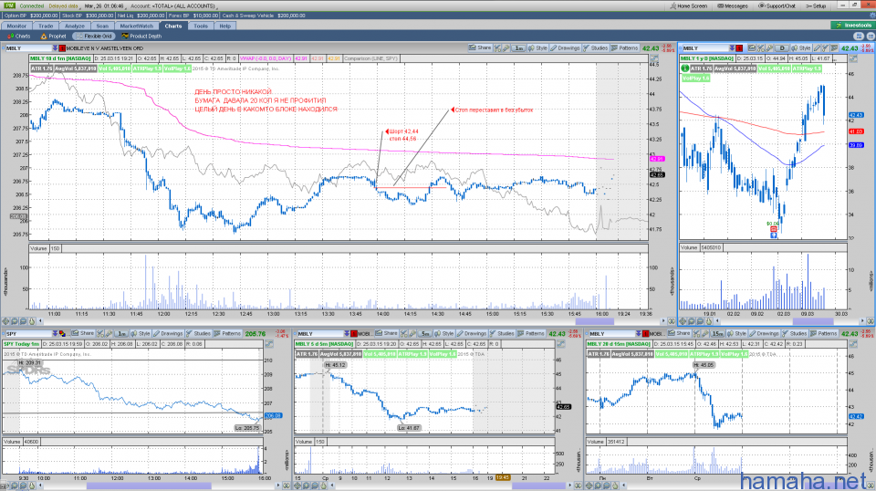Open Drawings menu in SPY chart
Image resolution: width=876 pixels, height=491 pixels.
(x=168, y=333)
